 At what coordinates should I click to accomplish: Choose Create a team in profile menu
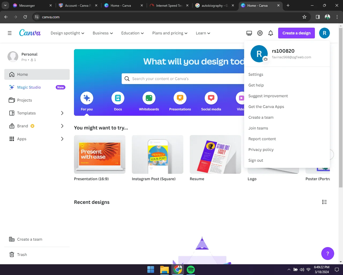287,117
